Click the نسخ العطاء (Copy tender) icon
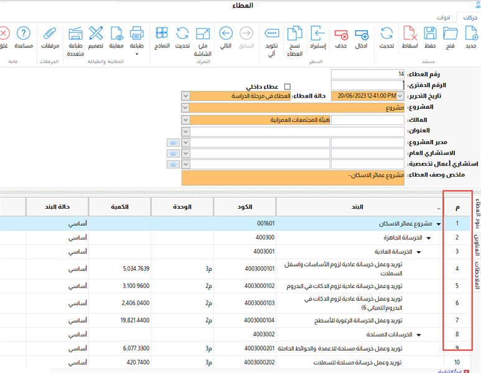Viewport: 481px width, 373px height. click(x=295, y=34)
